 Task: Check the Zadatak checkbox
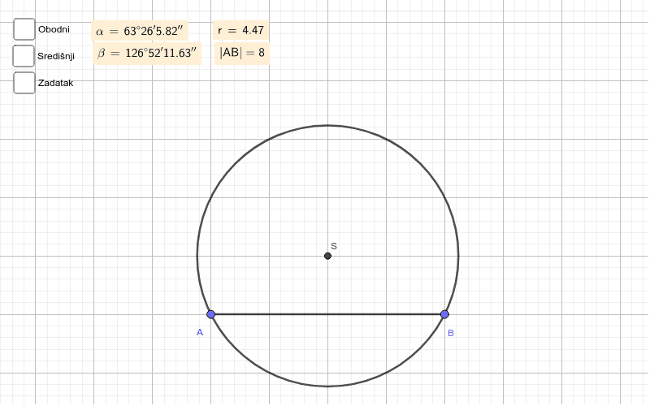pos(24,83)
